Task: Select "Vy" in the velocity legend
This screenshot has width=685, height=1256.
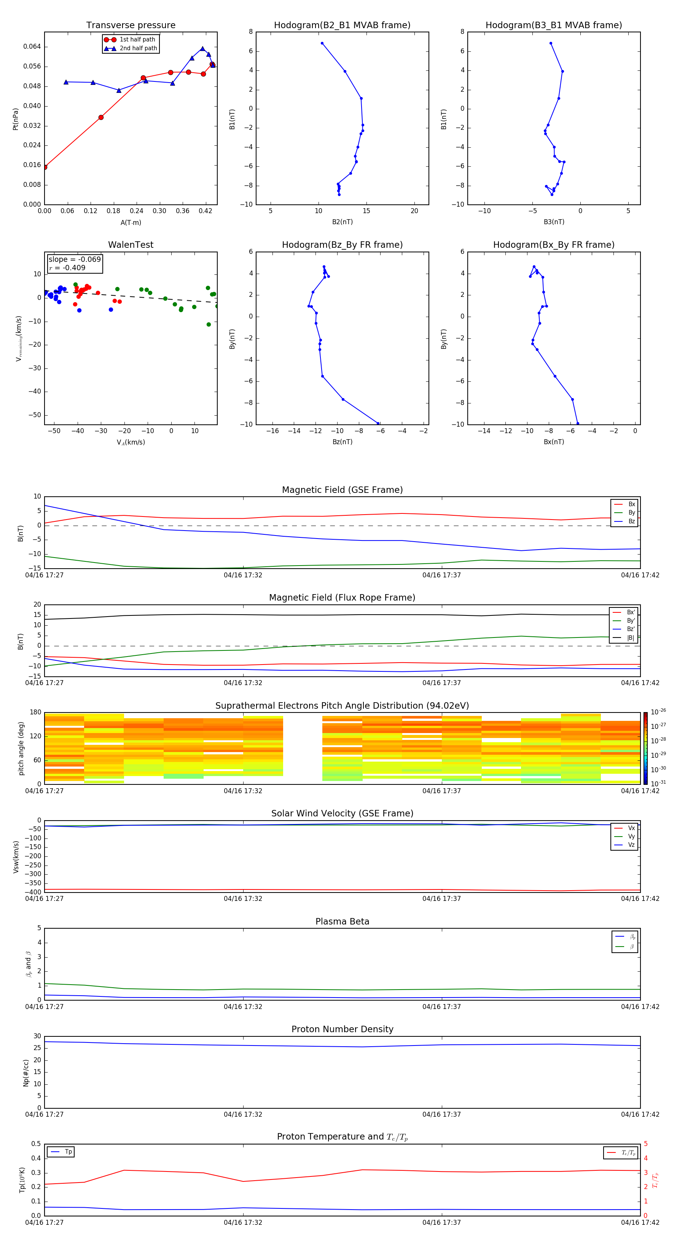Action: point(625,836)
